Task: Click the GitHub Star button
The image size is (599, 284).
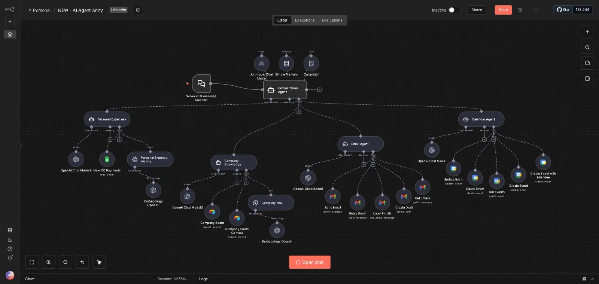Action: 563,10
